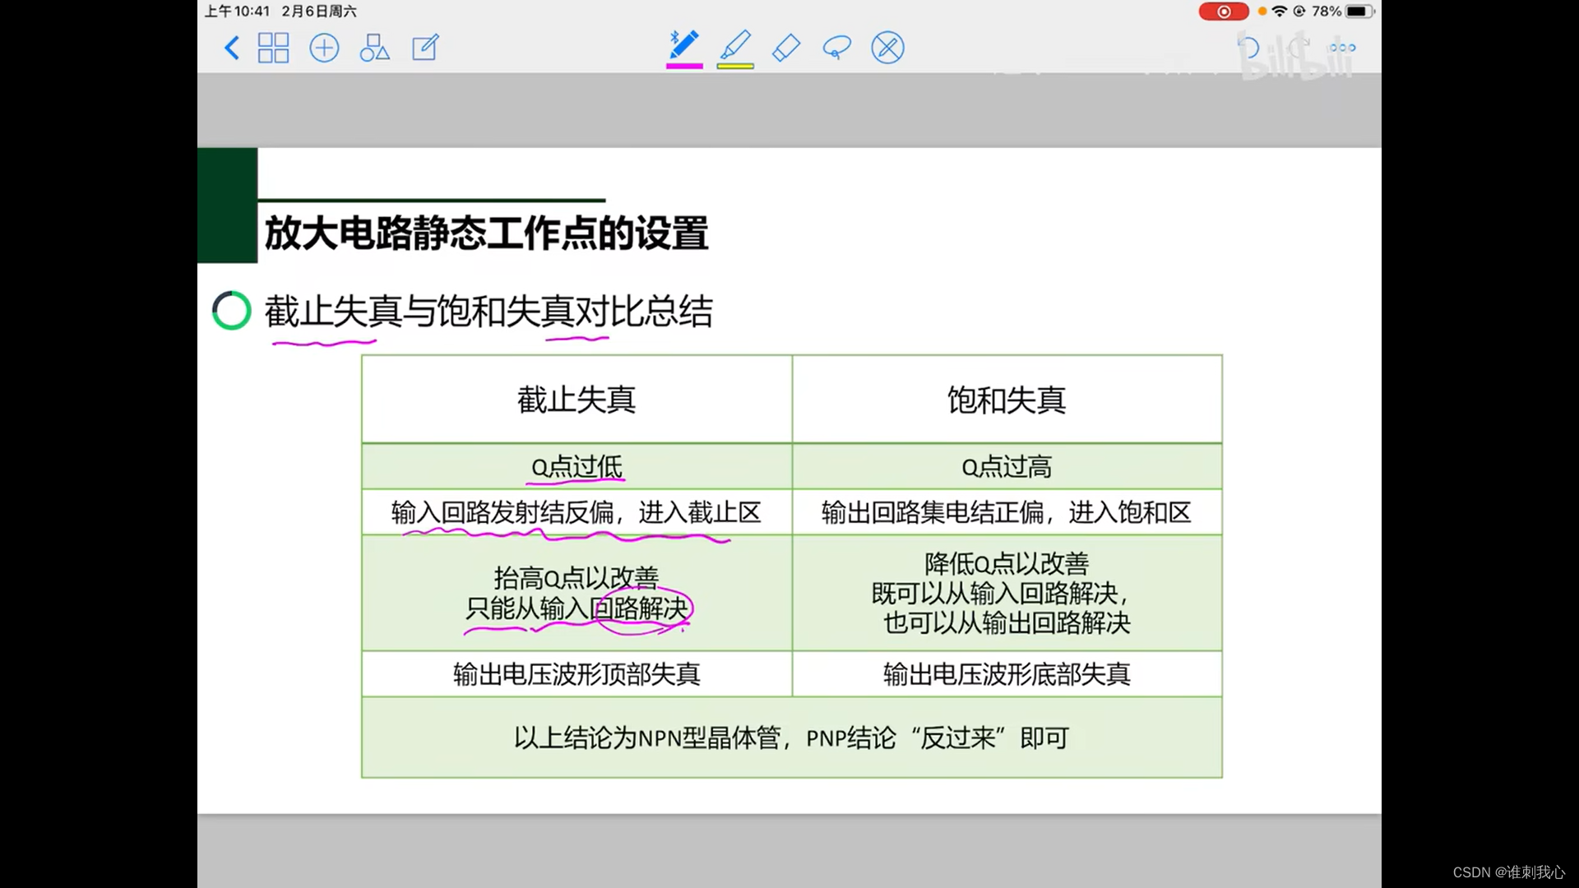Viewport: 1579px width, 888px height.
Task: Open the shapes tool
Action: (374, 48)
